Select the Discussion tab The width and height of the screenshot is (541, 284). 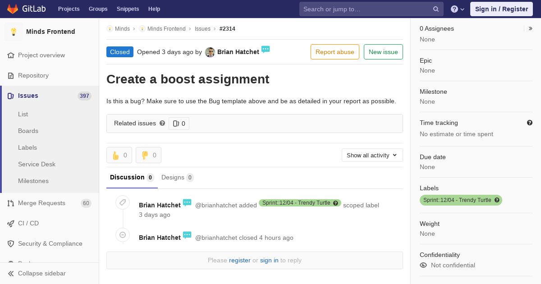[132, 177]
